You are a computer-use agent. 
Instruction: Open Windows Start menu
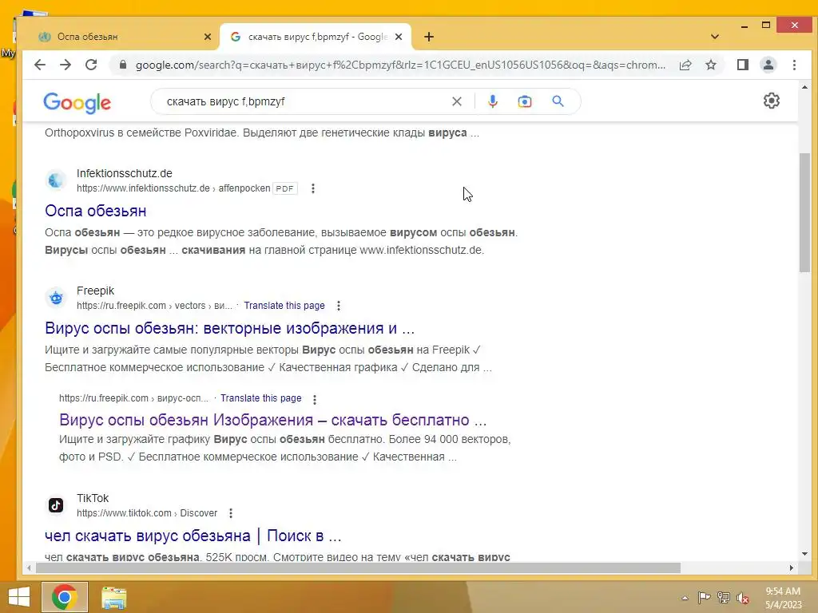pyautogui.click(x=19, y=597)
